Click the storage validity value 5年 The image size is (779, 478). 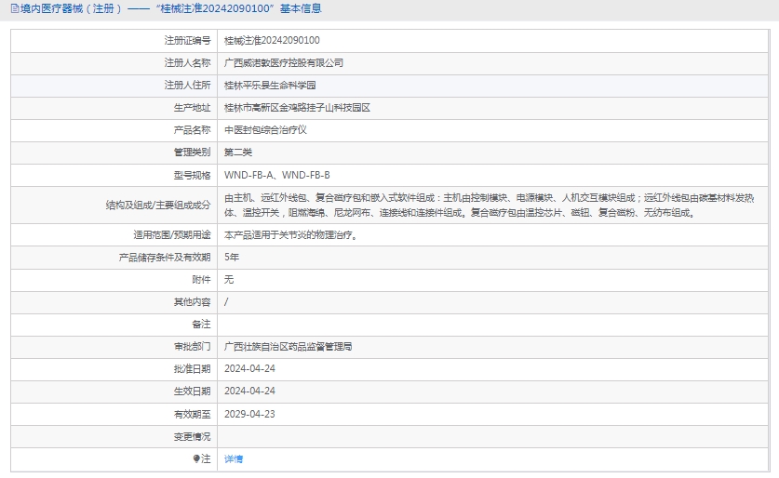[232, 257]
